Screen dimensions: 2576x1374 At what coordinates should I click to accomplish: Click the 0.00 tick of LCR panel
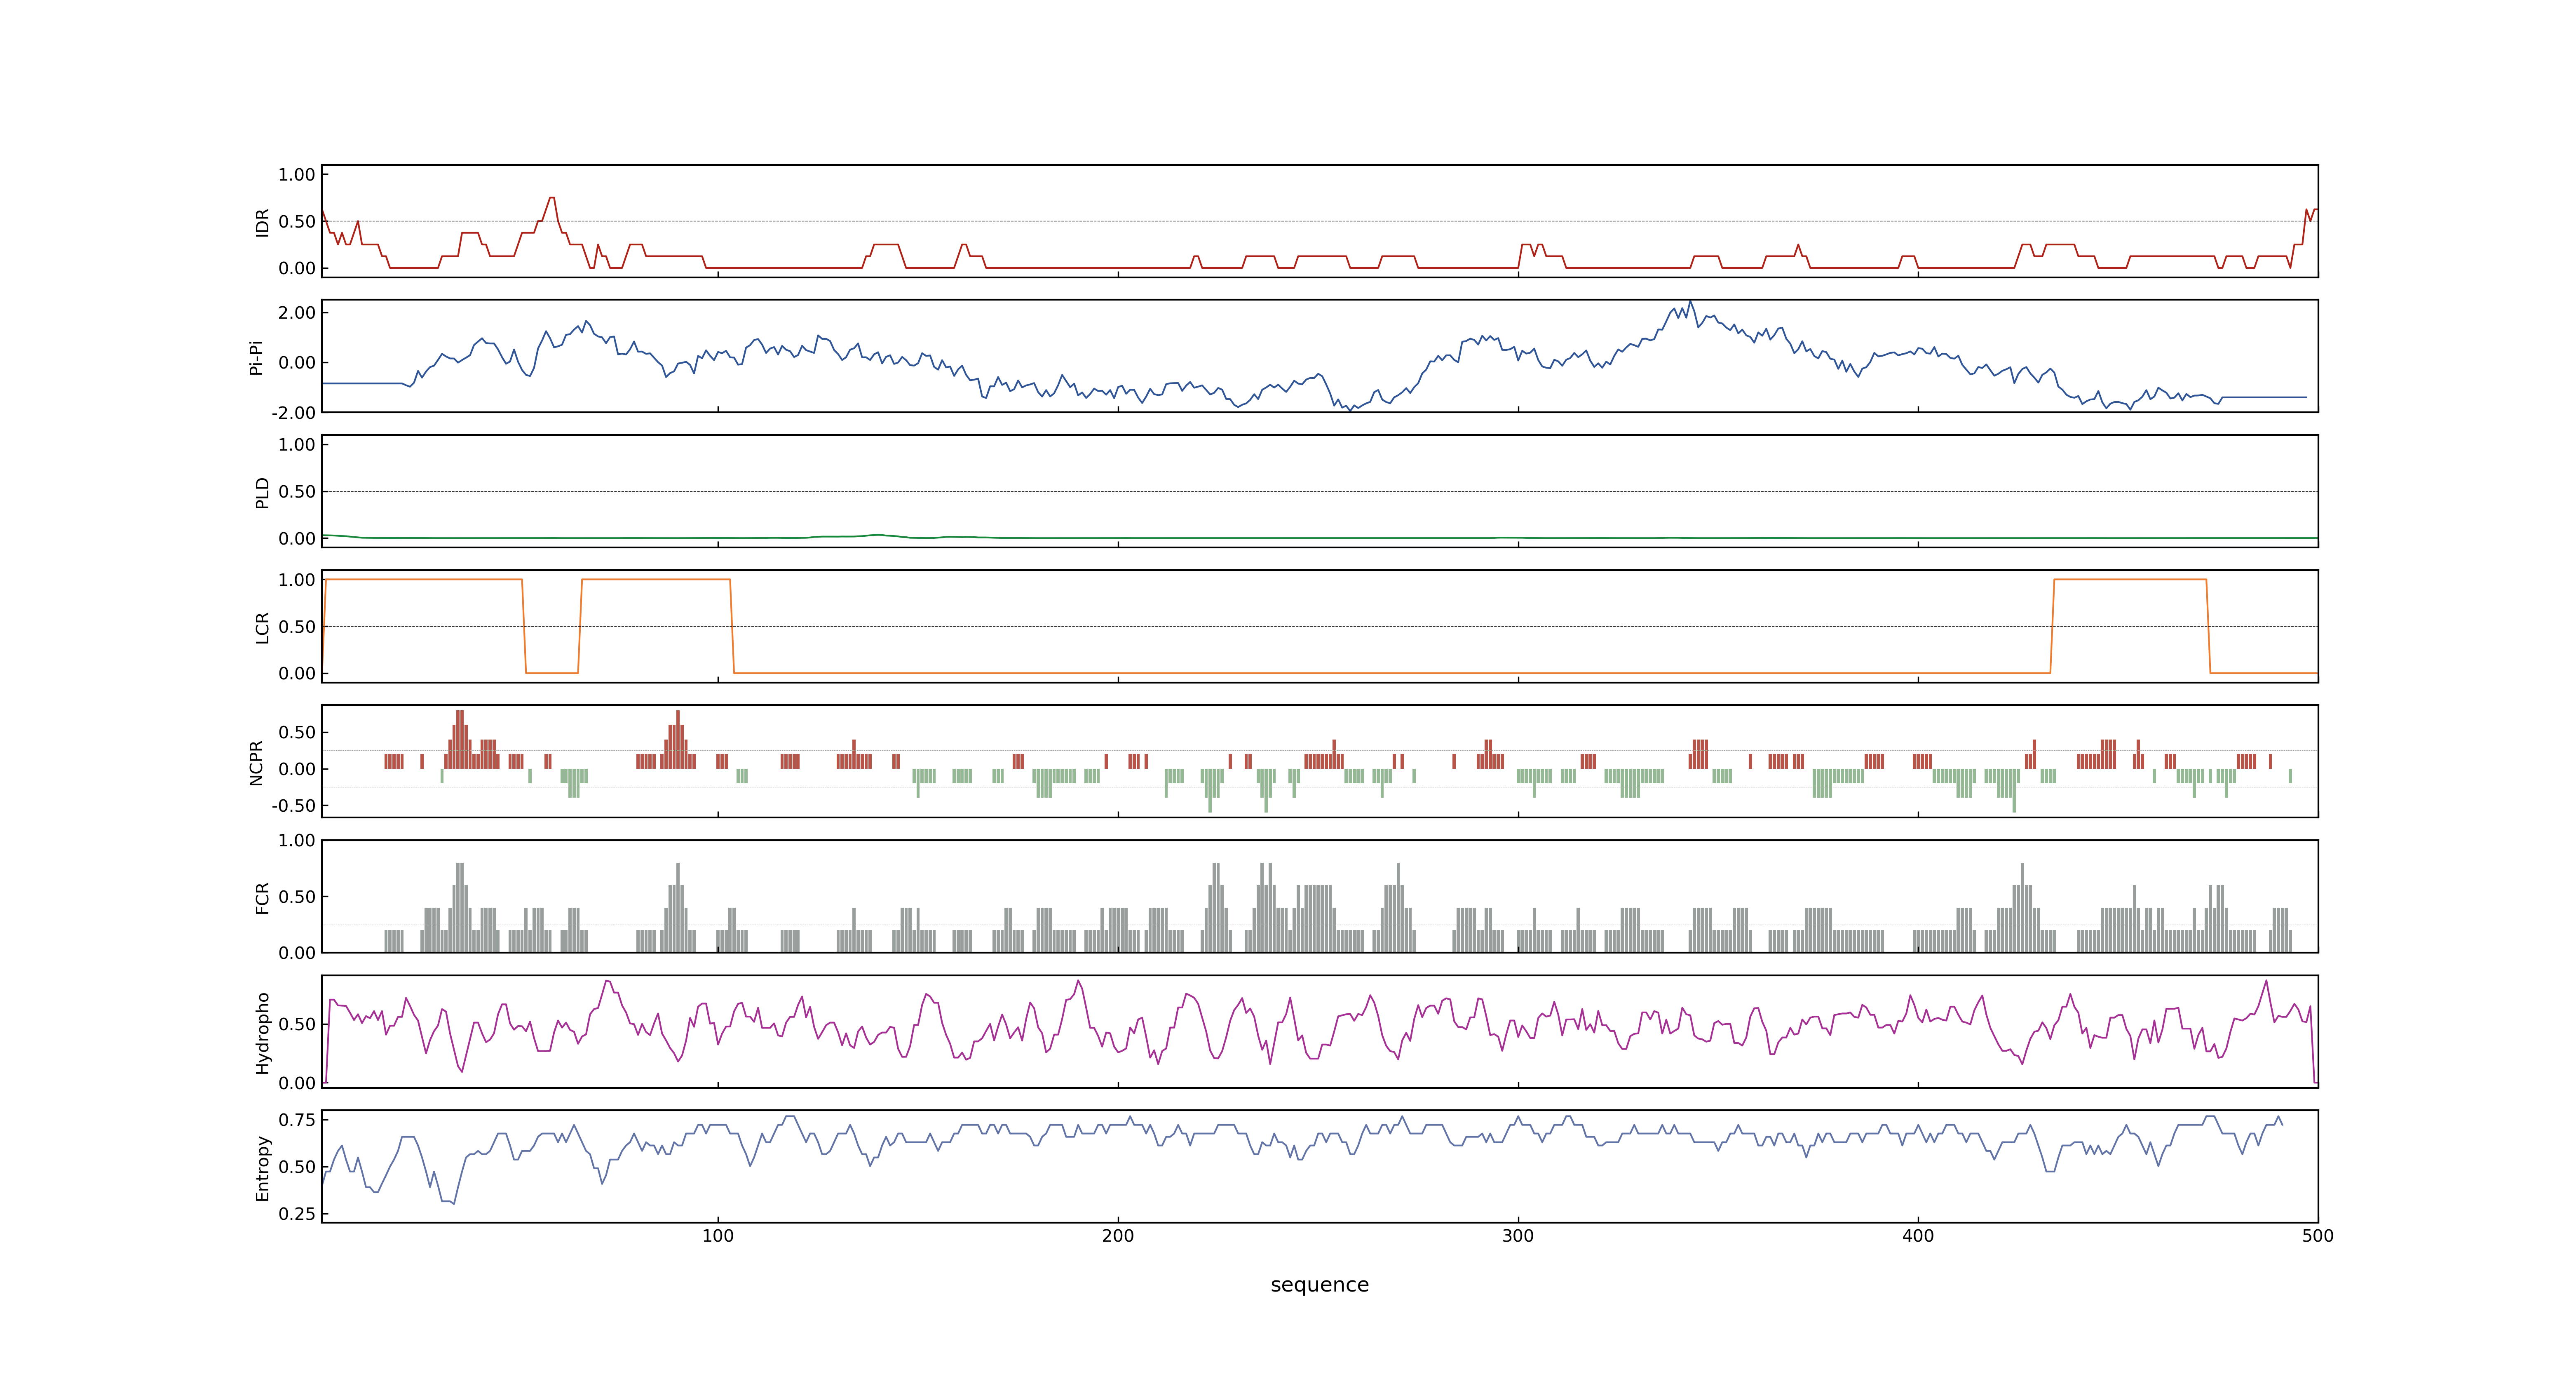pyautogui.click(x=297, y=674)
